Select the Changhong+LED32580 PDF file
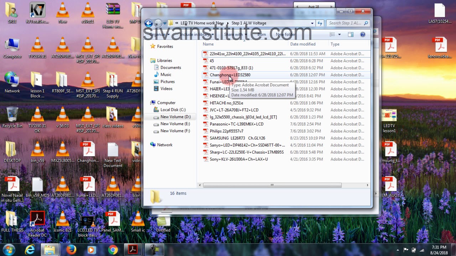This screenshot has width=456, height=256. tap(230, 75)
